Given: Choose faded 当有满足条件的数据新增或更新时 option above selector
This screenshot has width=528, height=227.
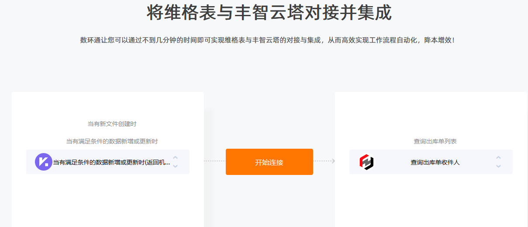Looking at the screenshot, I should click(x=112, y=141).
